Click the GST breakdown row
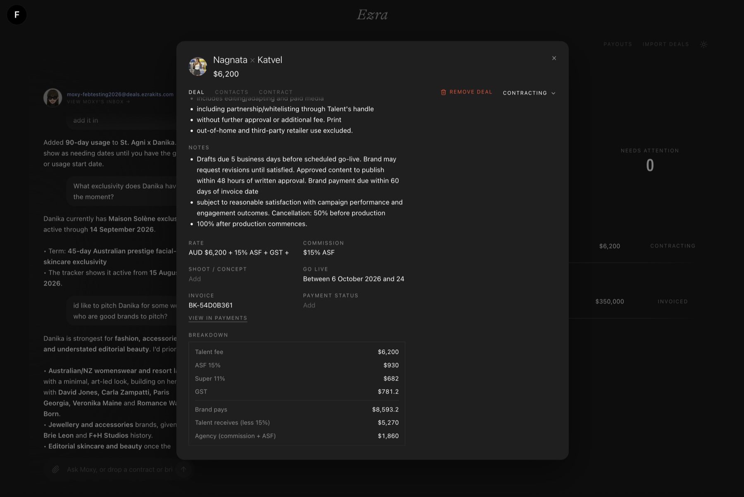The image size is (744, 497). pyautogui.click(x=297, y=392)
